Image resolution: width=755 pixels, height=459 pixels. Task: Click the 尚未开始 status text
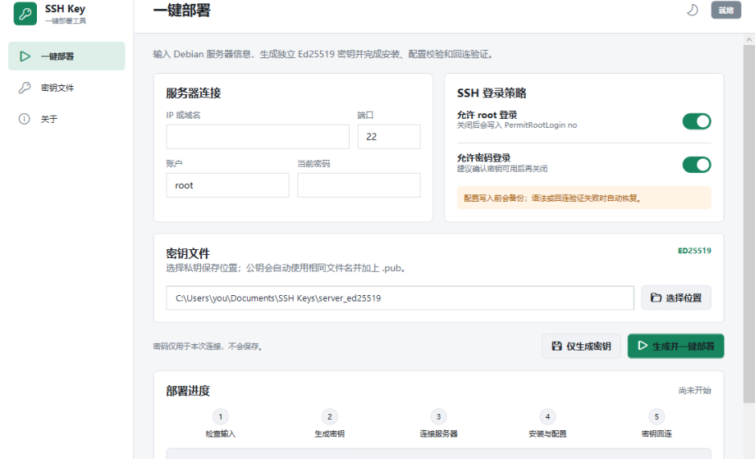tap(695, 391)
